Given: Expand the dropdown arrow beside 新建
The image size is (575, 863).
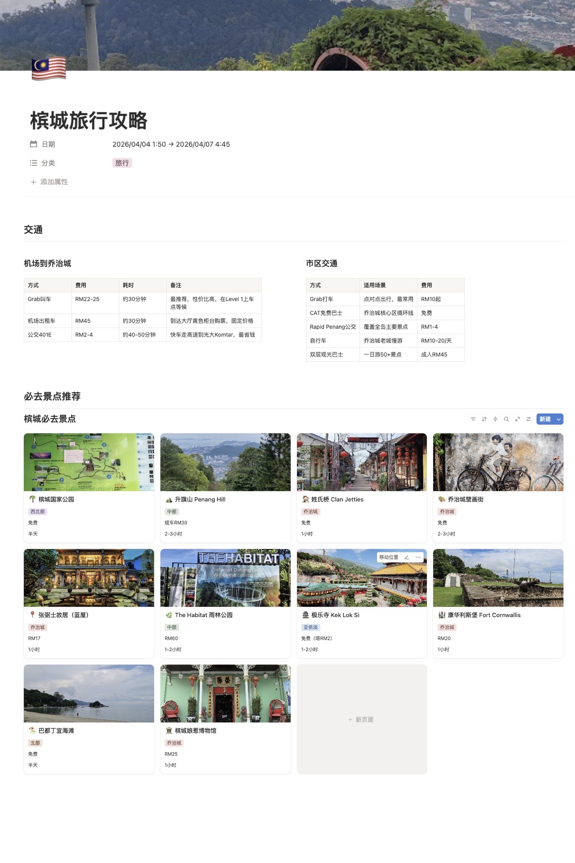Looking at the screenshot, I should [x=558, y=419].
